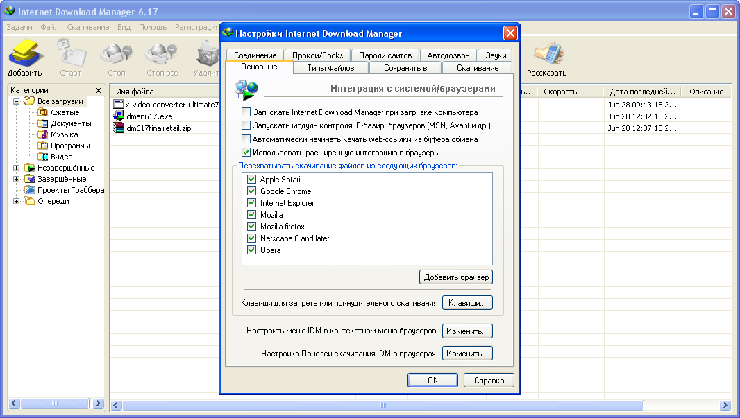The height and width of the screenshot is (418, 740).
Task: Disable advanced browser integration checkbox
Action: [246, 153]
